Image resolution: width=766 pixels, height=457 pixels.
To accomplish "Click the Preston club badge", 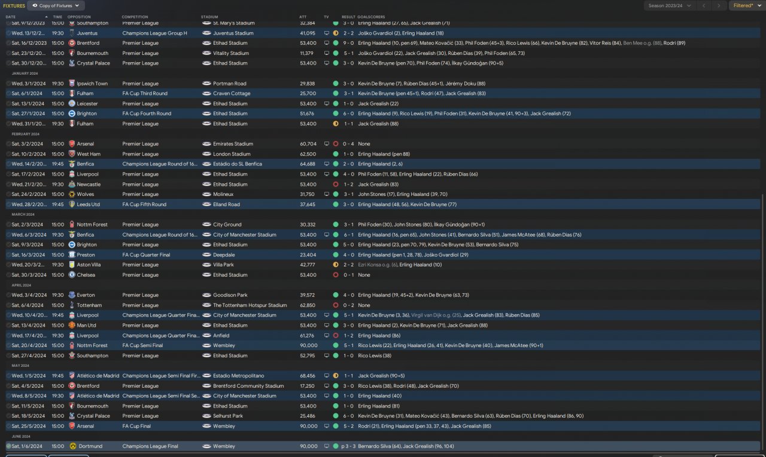I will (72, 254).
